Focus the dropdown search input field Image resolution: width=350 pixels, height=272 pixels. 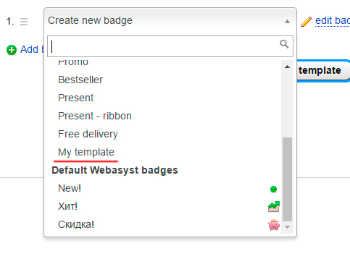pyautogui.click(x=170, y=46)
